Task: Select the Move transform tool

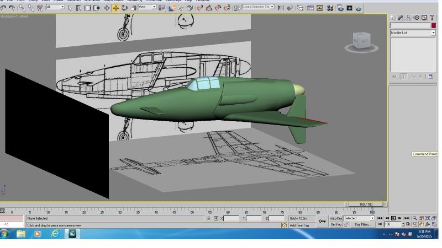Action: click(x=116, y=8)
